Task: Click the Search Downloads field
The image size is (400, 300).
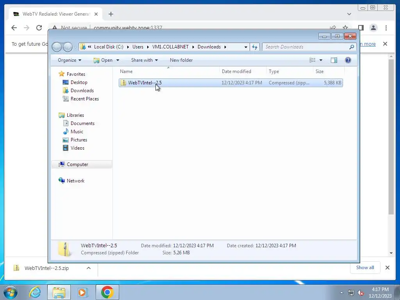Action: click(306, 47)
